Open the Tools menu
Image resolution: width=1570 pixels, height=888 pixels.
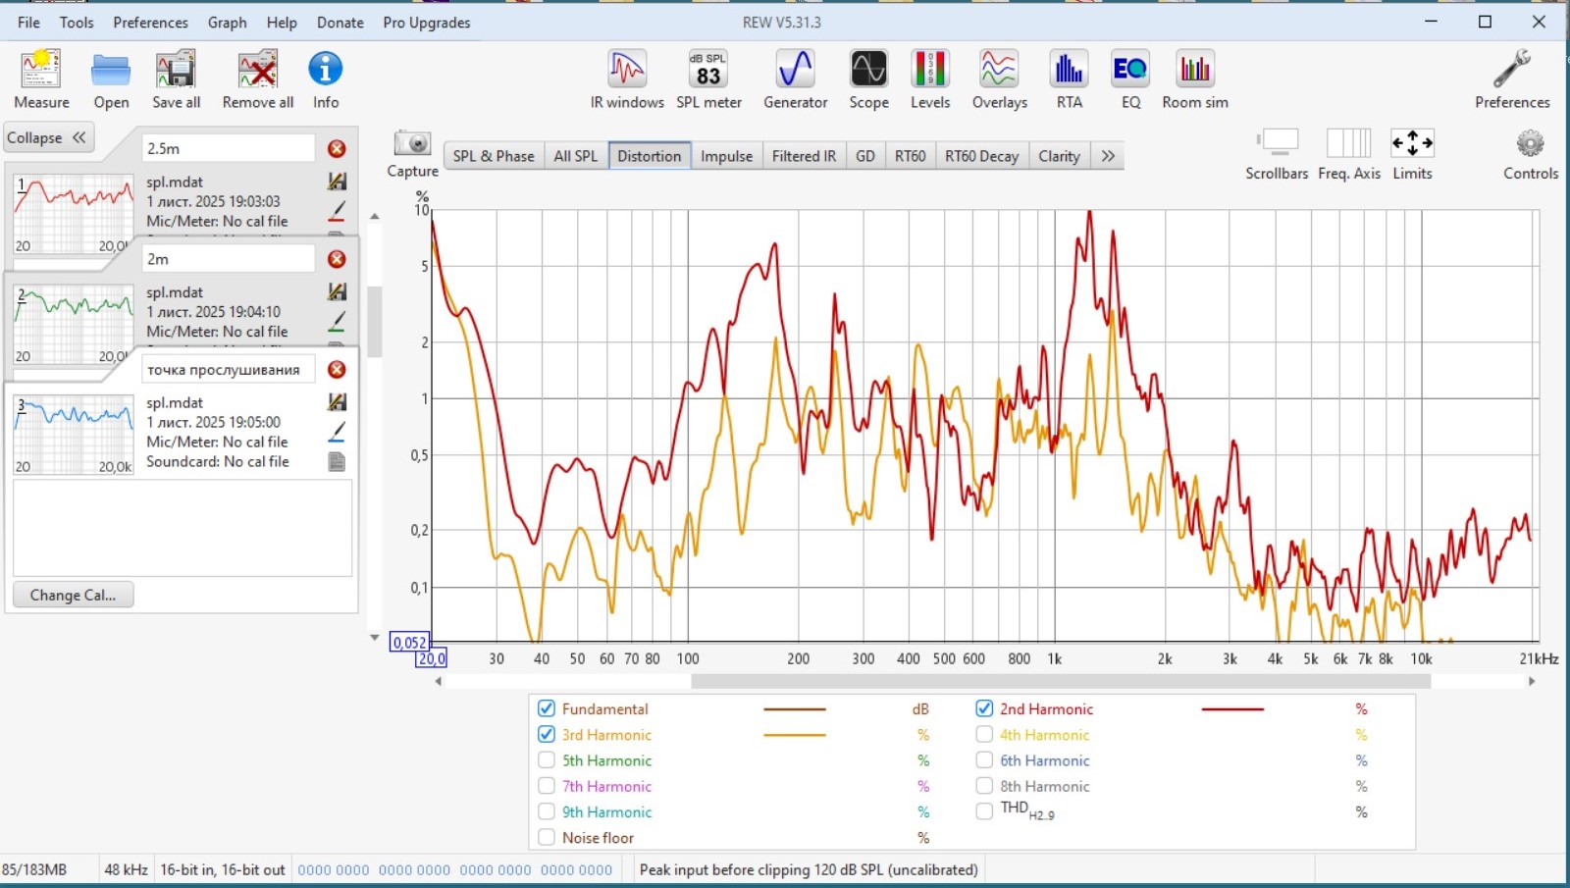77,23
